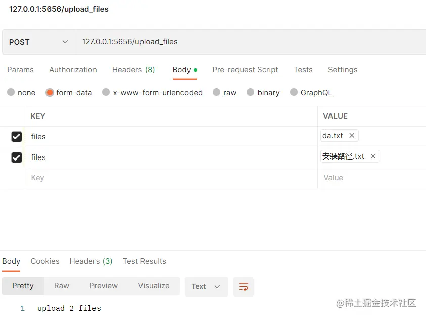Image resolution: width=426 pixels, height=318 pixels.
Task: Open the response Body tab
Action: pos(11,261)
